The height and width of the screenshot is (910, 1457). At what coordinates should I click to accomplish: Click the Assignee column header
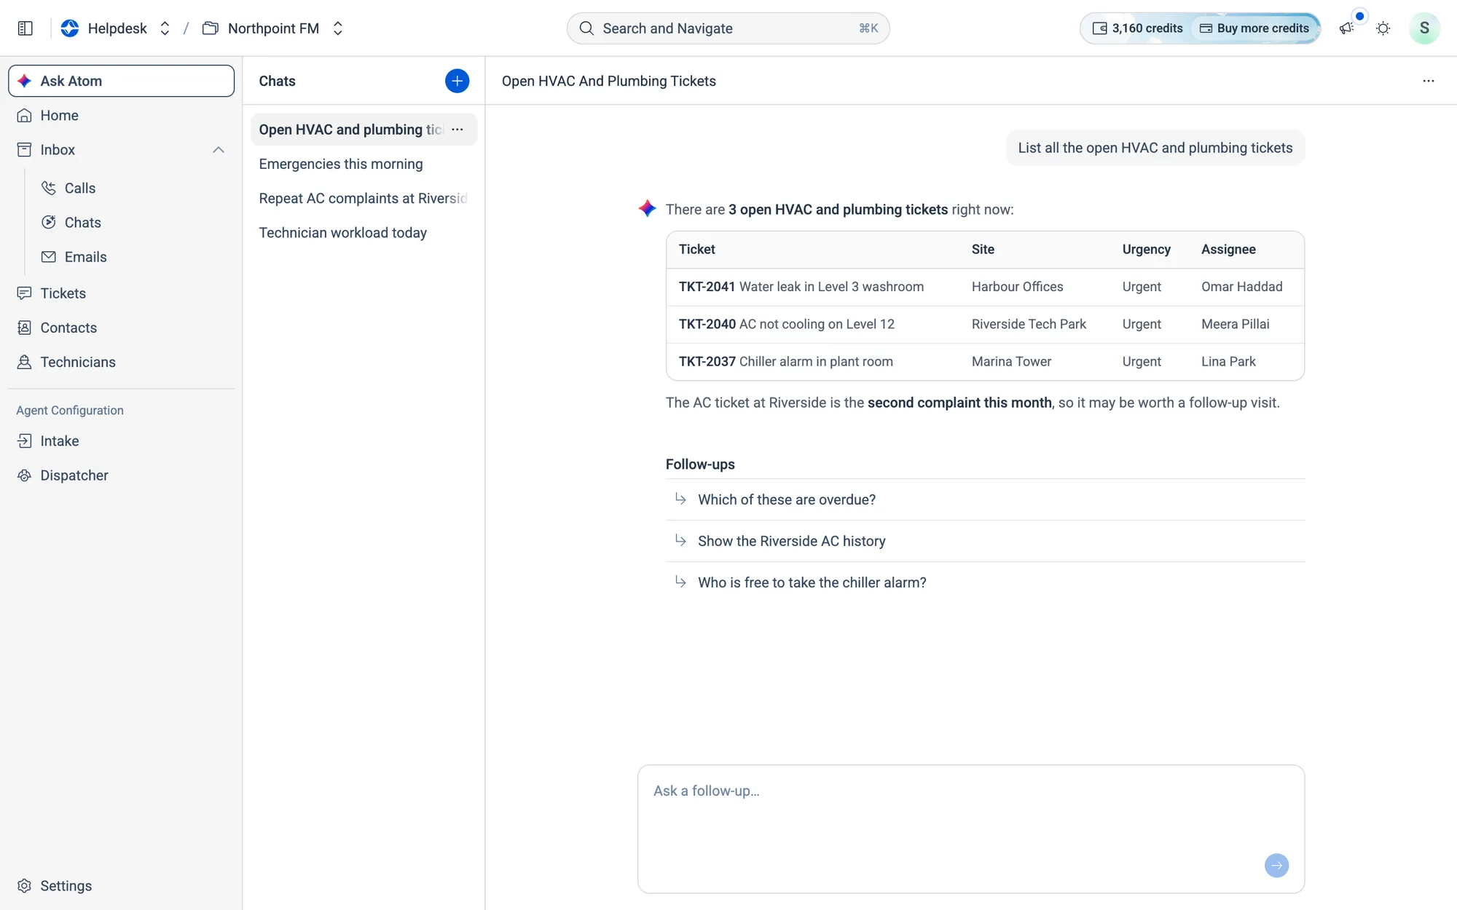tap(1228, 249)
